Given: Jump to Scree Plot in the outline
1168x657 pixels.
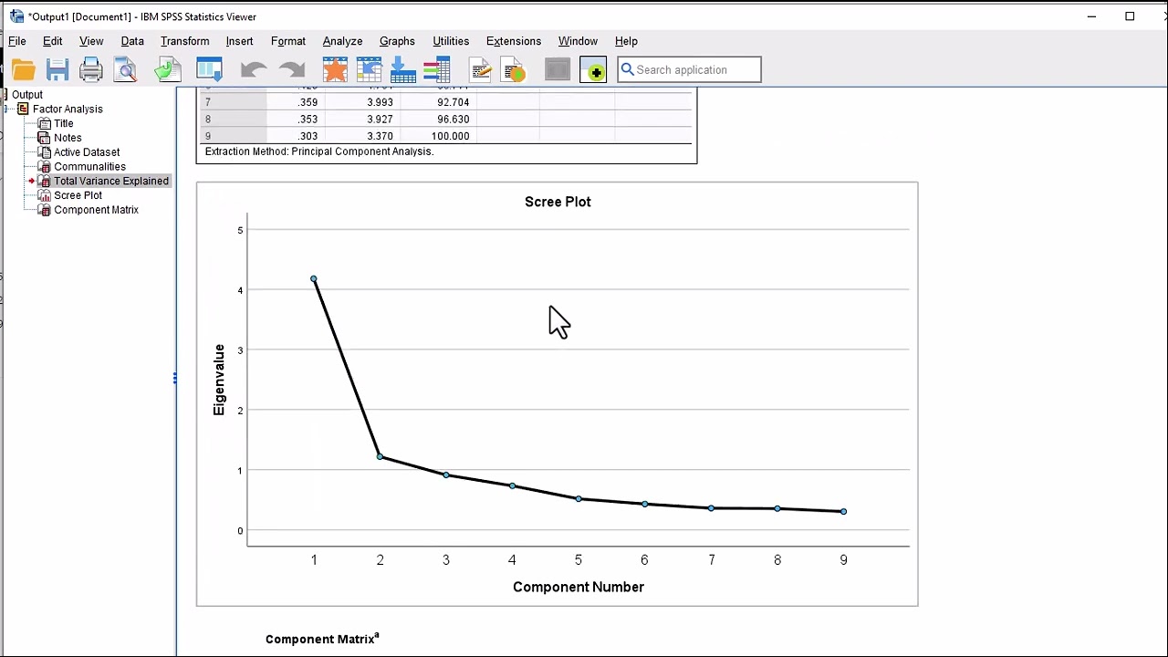Looking at the screenshot, I should (78, 195).
